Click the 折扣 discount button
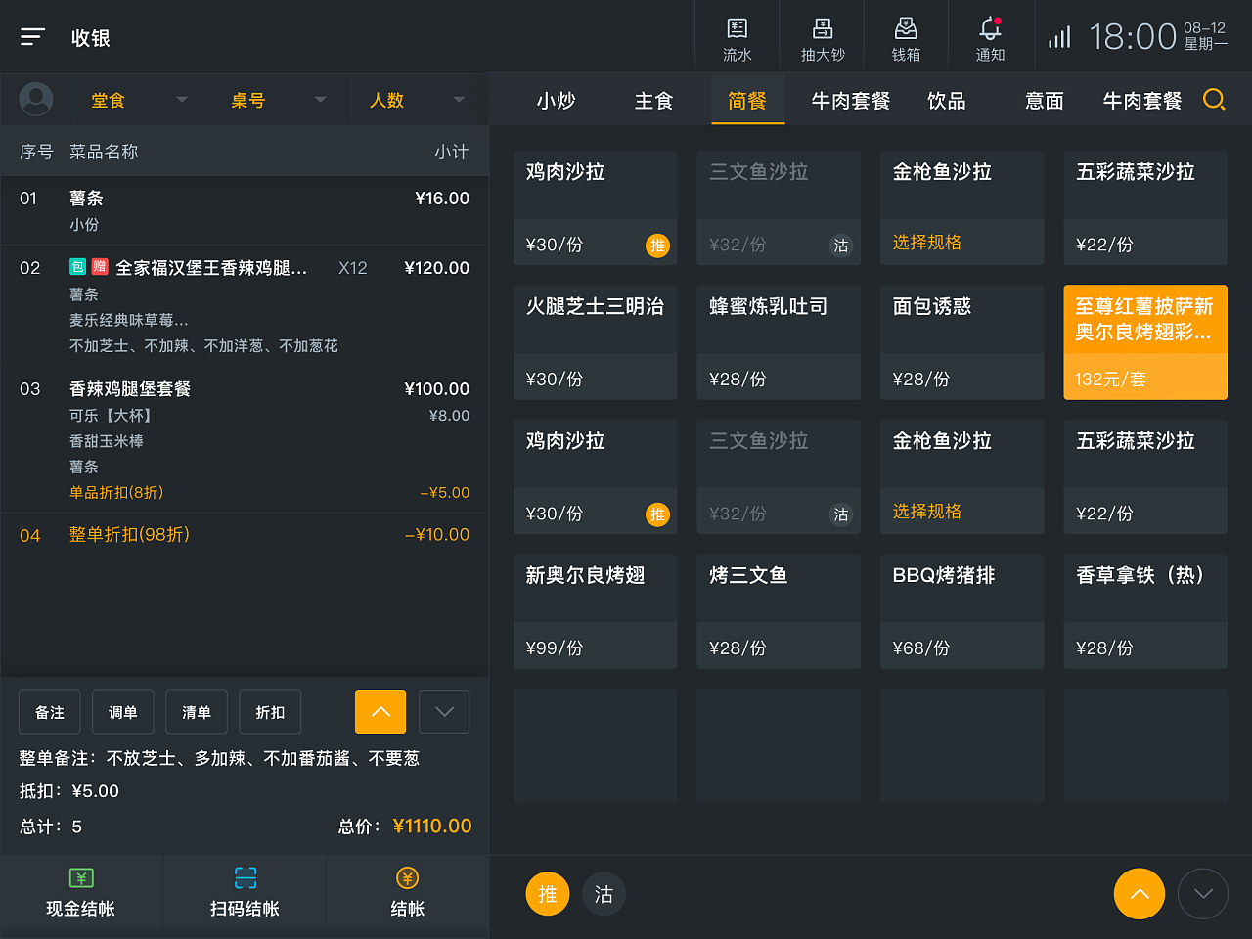 tap(270, 711)
